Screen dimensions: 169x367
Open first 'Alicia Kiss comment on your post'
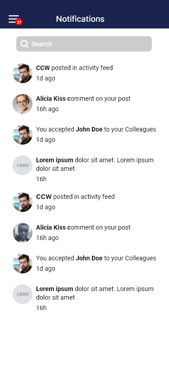[85, 104]
